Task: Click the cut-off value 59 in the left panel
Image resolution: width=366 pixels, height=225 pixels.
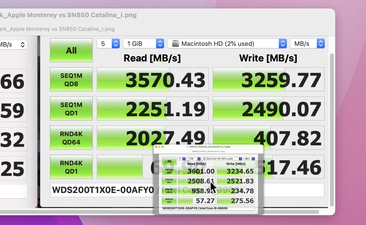Action: coord(12,110)
